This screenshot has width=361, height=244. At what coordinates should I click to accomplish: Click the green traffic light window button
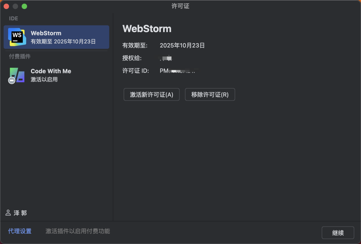tap(24, 6)
